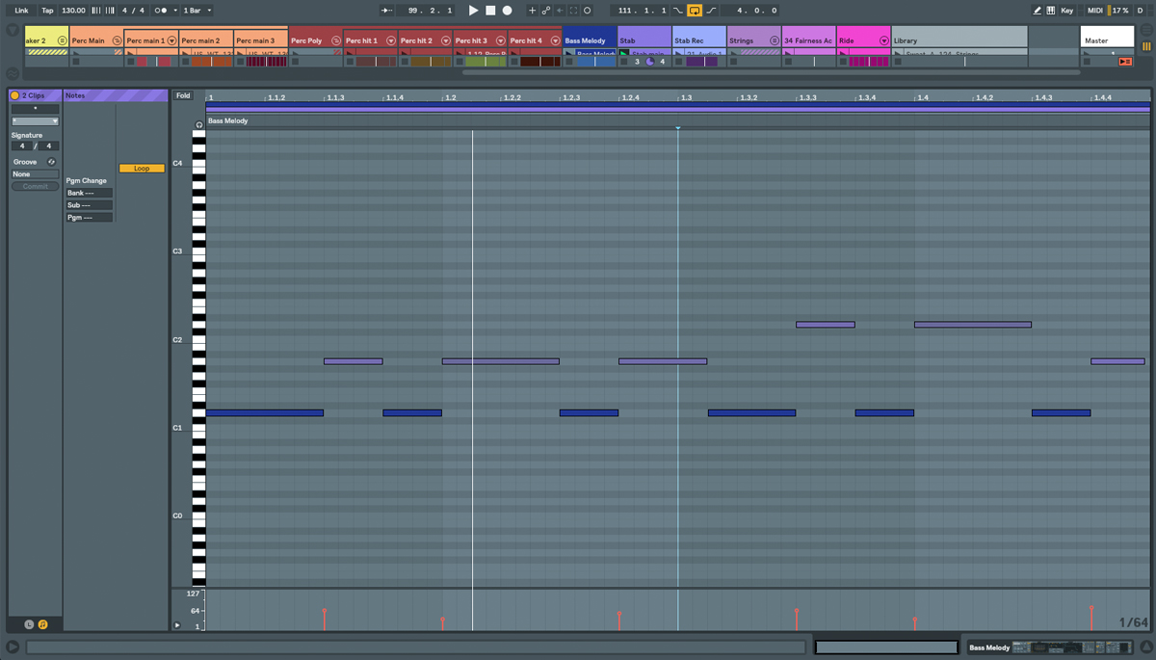Toggle the Notes box icon beside L

pos(42,624)
